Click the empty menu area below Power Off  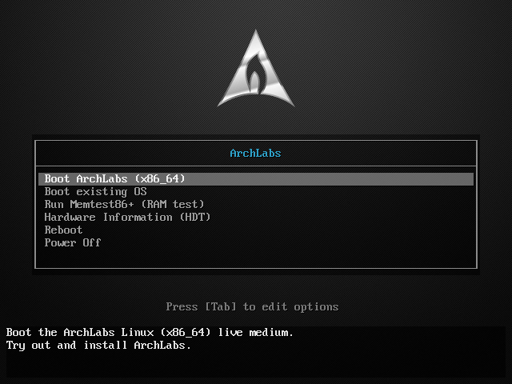(255, 258)
